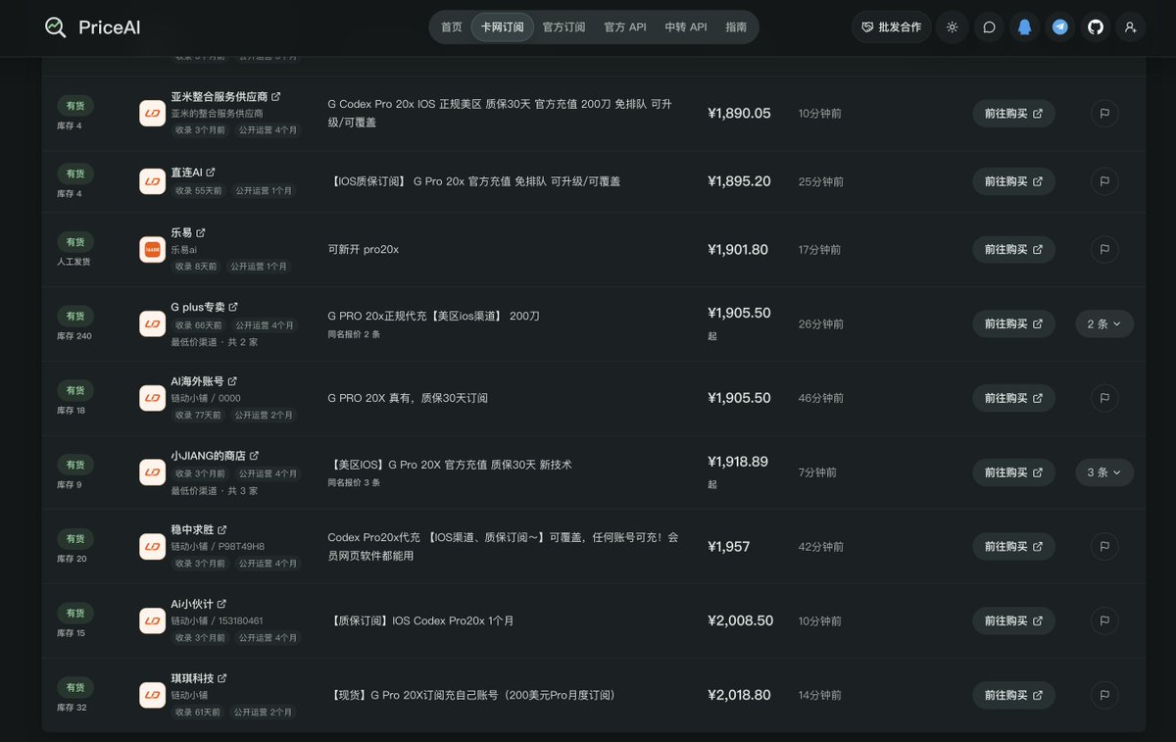Click the PriceAI logo icon
The image size is (1176, 742).
tap(56, 27)
